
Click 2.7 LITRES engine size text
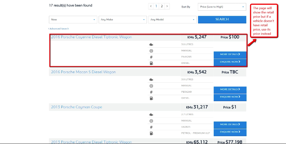(x=187, y=115)
